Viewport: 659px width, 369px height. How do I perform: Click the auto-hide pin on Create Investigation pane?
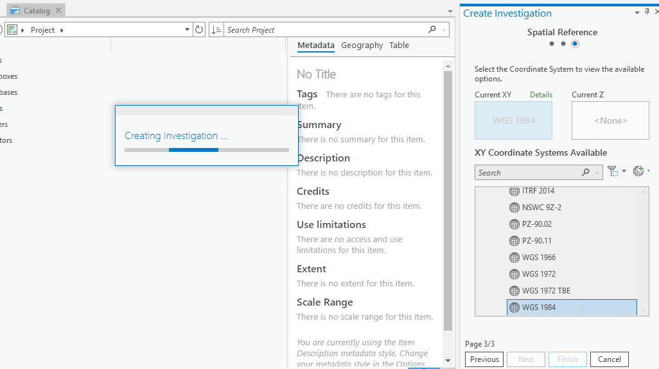point(647,12)
